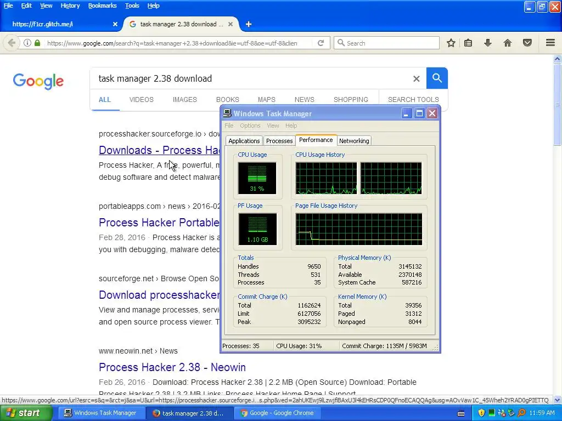Screen dimensions: 562x421
Task: Click the green padlock security icon
Action: point(37,43)
